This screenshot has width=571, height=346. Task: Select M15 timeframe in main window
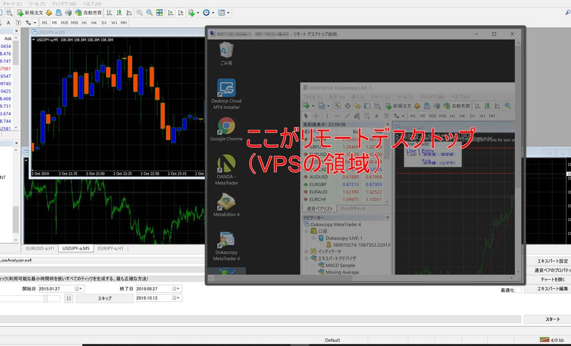tap(65, 23)
